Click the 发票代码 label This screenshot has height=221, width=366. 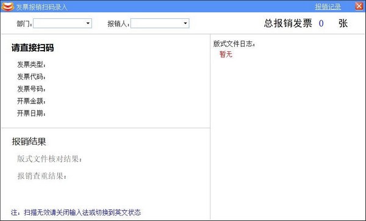31,77
